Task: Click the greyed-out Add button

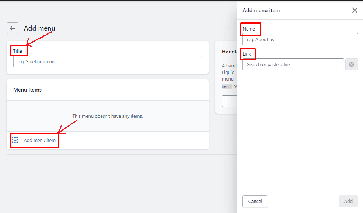Action: point(348,202)
